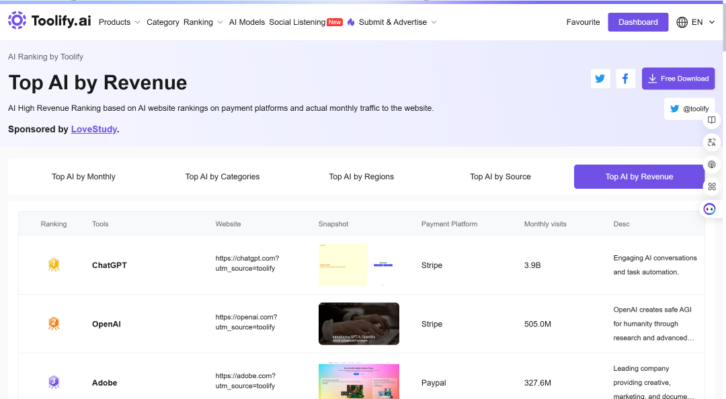The width and height of the screenshot is (726, 399).
Task: Click the Ranking column header
Action: point(54,224)
